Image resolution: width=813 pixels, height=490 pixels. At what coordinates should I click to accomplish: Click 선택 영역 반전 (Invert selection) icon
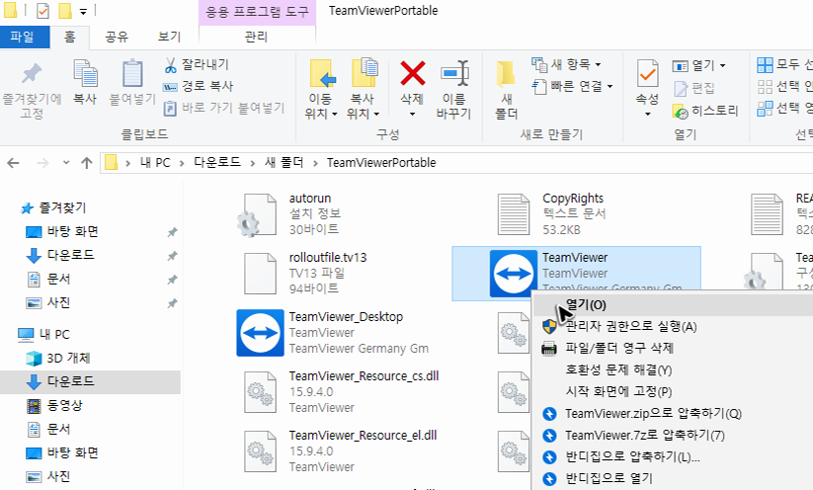[x=765, y=109]
